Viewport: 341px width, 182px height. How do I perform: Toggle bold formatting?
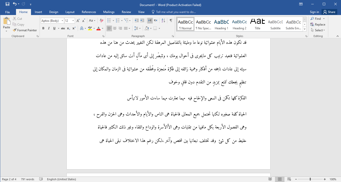(x=43, y=28)
